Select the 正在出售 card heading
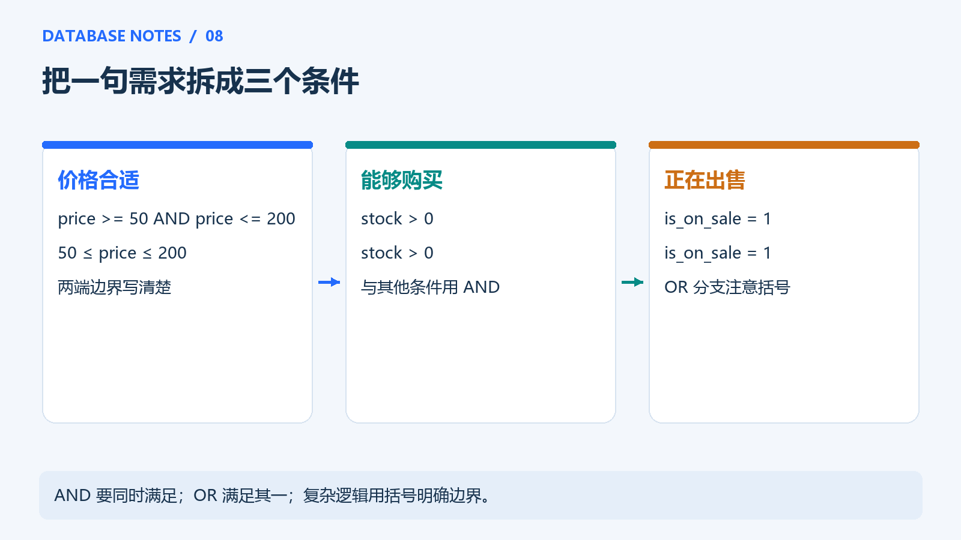The image size is (961, 540). point(705,180)
